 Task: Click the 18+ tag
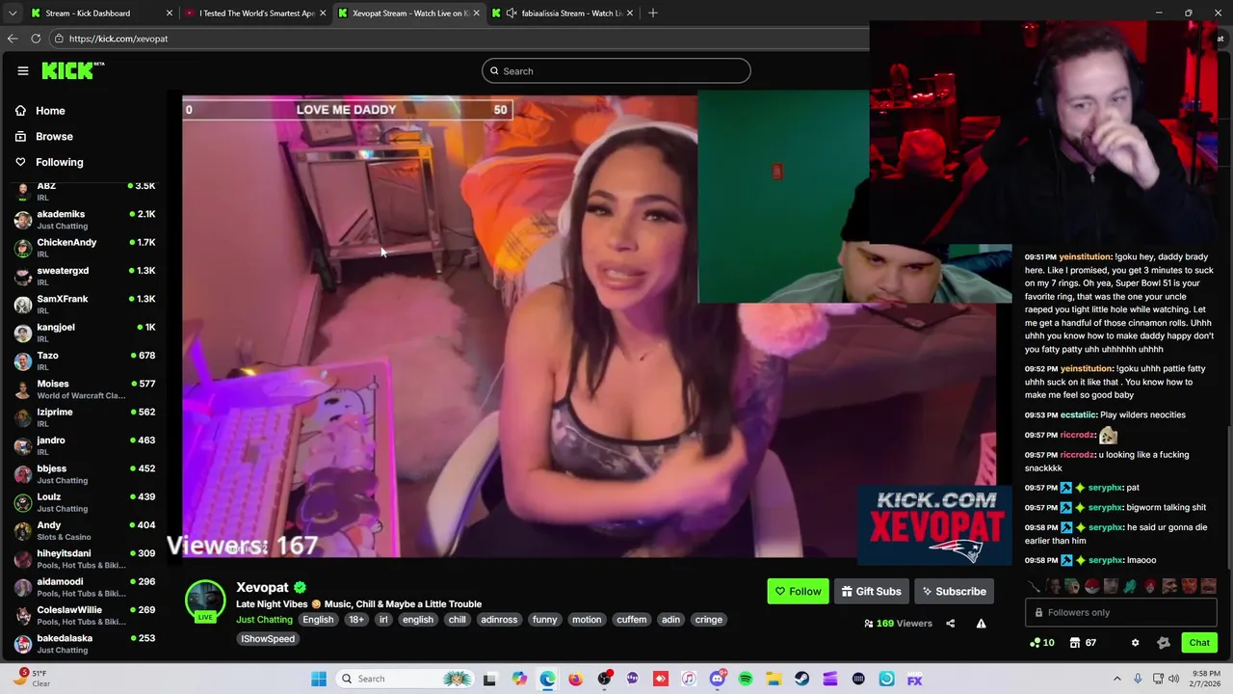tap(356, 620)
